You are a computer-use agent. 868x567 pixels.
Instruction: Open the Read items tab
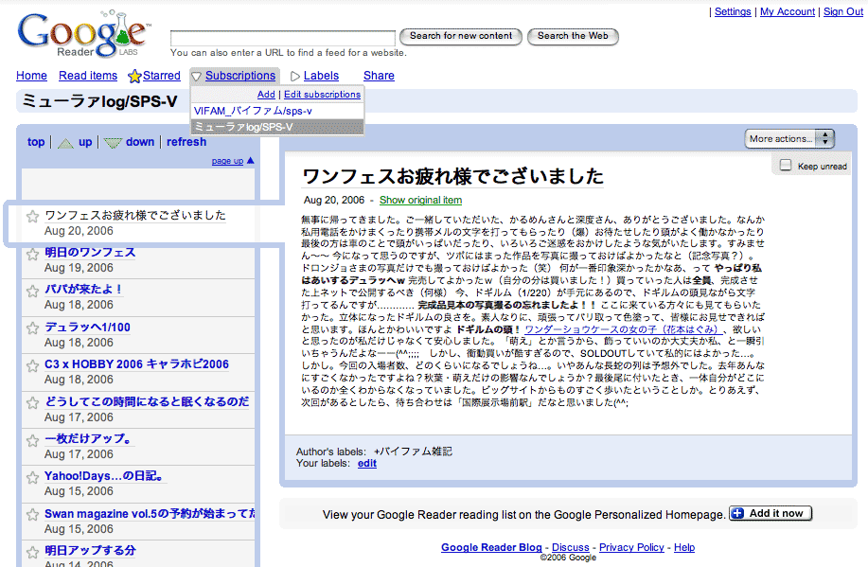(88, 76)
